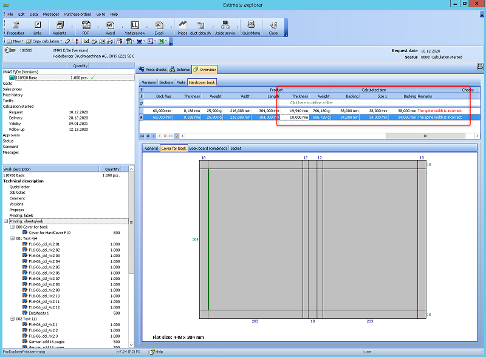Switch to the Book board (combined) tab
The height and width of the screenshot is (357, 486).
click(x=208, y=148)
